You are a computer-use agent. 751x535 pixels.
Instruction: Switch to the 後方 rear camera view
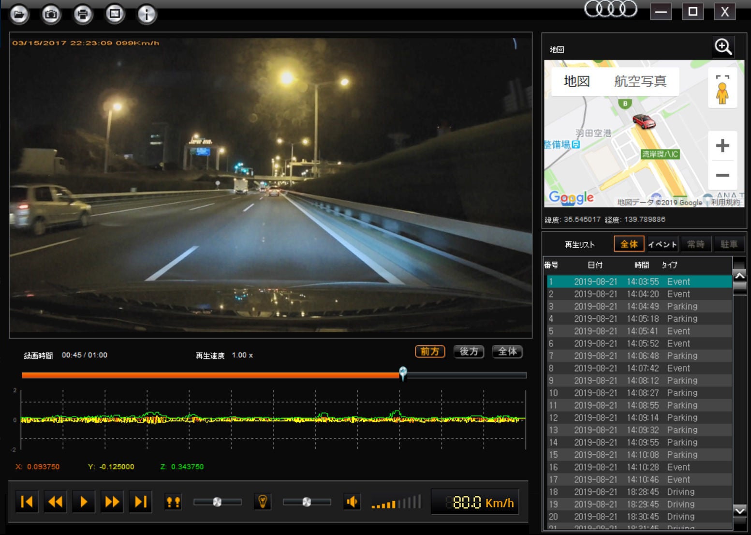point(469,352)
